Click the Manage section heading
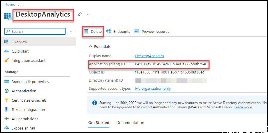 click(x=11, y=72)
